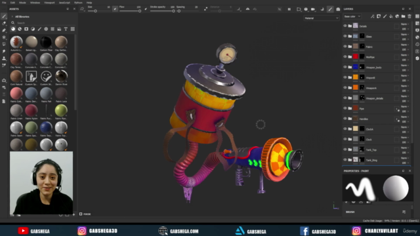Screen dimensions: 420x236
Task: Open the Python menu
Action: pos(78,3)
